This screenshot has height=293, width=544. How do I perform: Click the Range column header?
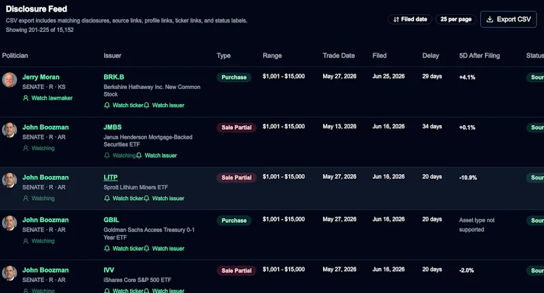[272, 56]
